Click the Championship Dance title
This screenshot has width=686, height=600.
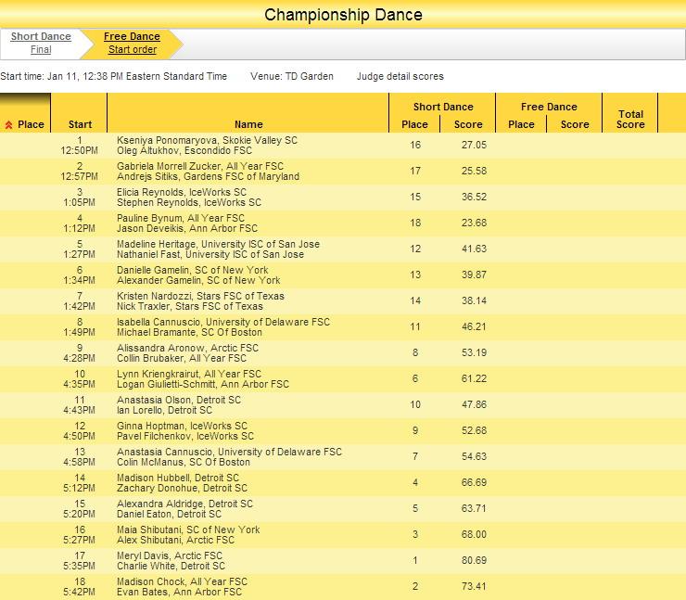(343, 15)
